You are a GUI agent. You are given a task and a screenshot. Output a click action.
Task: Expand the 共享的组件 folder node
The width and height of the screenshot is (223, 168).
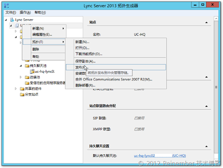coord(16,89)
